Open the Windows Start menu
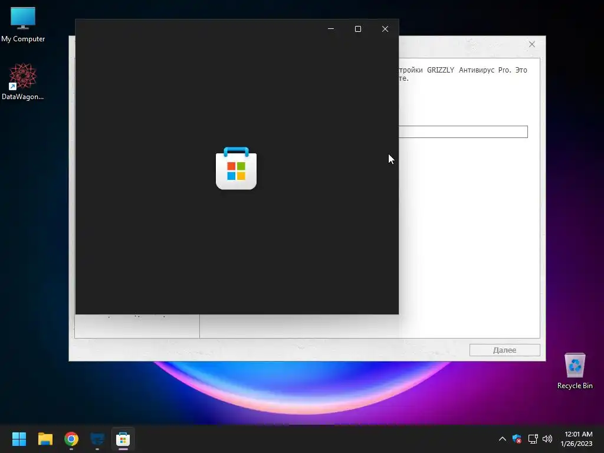 pos(19,439)
